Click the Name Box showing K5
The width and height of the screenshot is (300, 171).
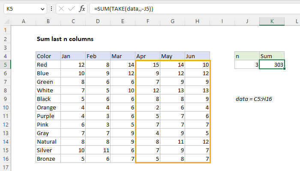(25, 9)
